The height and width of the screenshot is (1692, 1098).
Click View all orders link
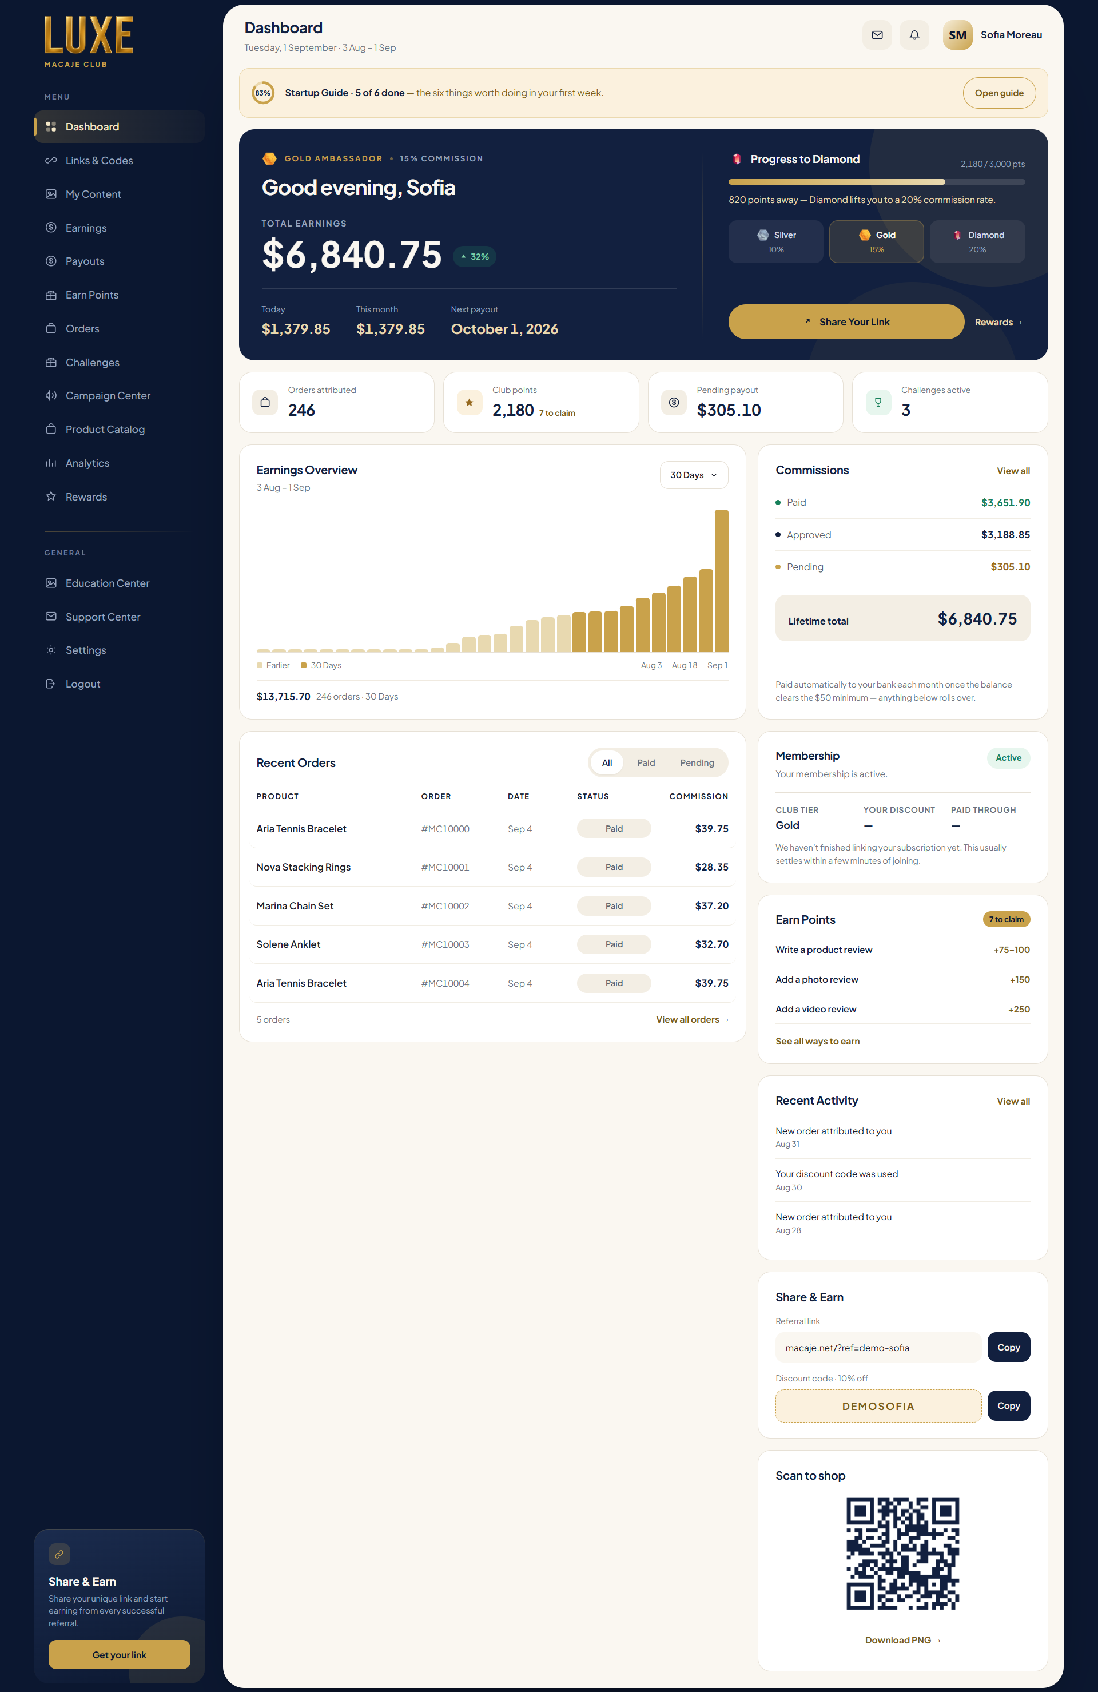point(691,1019)
